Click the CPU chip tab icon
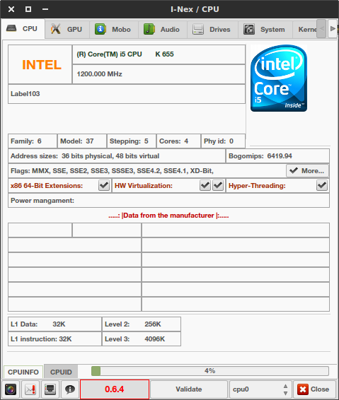The height and width of the screenshot is (400, 339). click(11, 28)
